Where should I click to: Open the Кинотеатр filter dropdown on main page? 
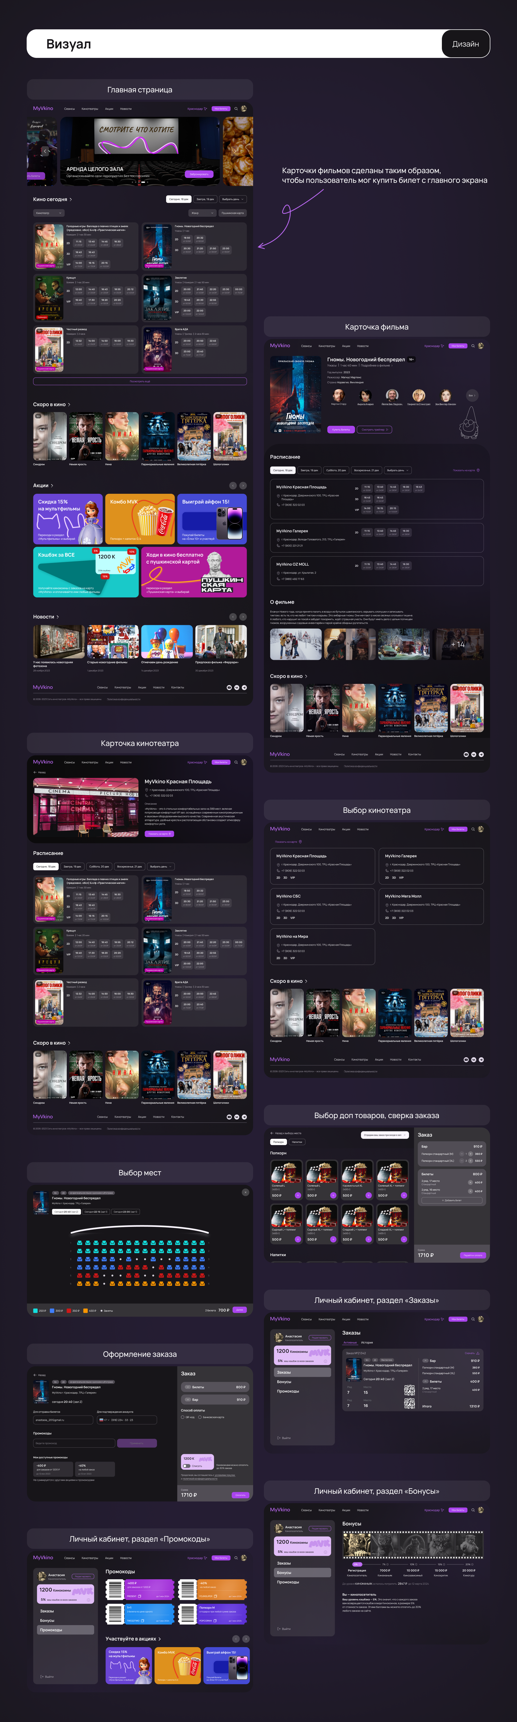(48, 213)
